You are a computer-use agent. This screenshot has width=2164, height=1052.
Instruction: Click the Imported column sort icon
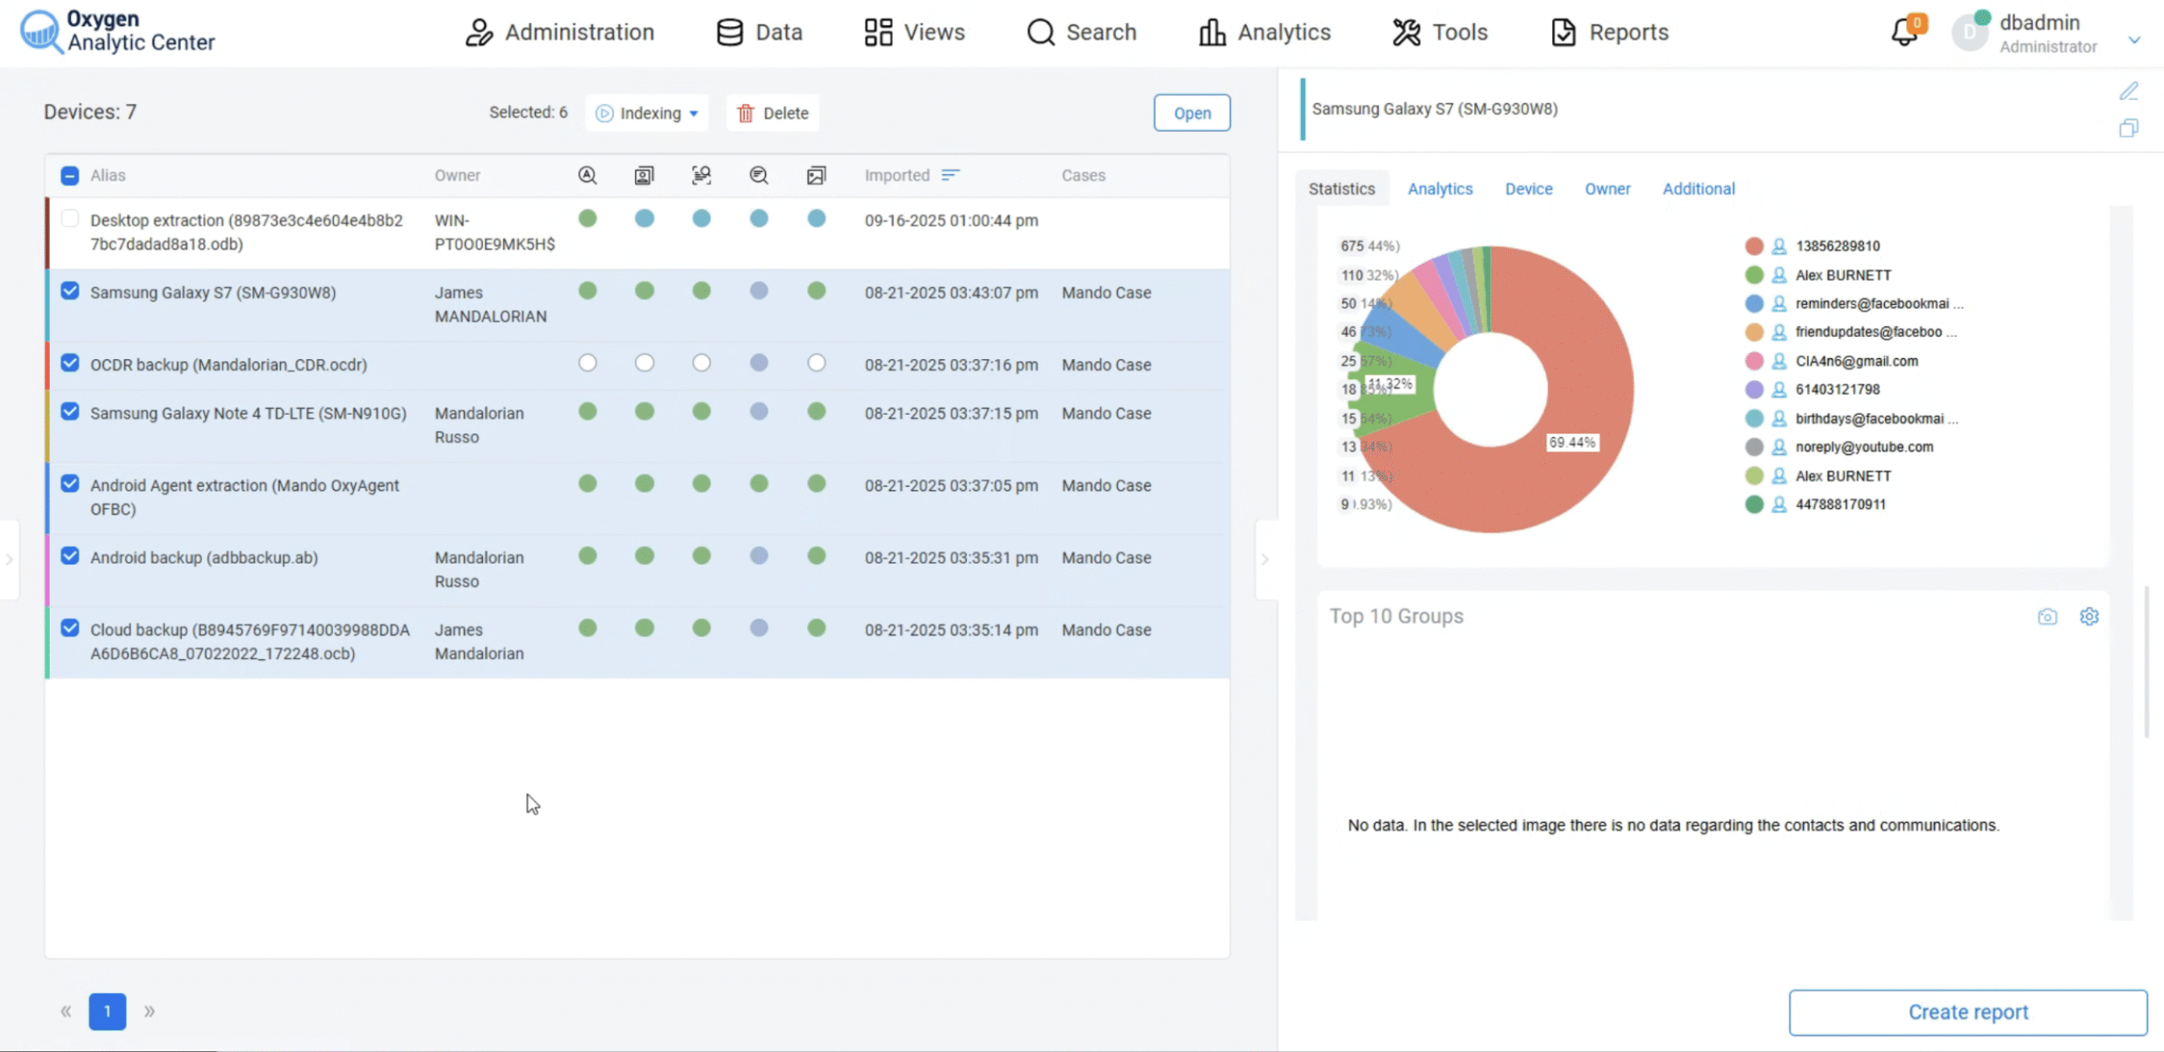tap(951, 175)
